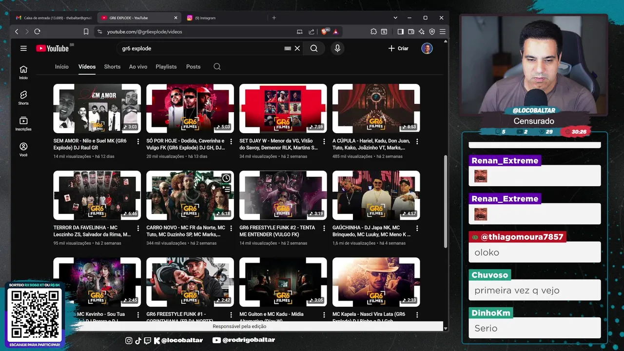Viewport: 624px width, 351px height.
Task: Open the on-screen keyboard icon in search box
Action: pyautogui.click(x=288, y=48)
